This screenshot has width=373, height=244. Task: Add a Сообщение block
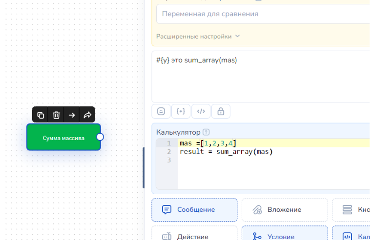coord(194,210)
